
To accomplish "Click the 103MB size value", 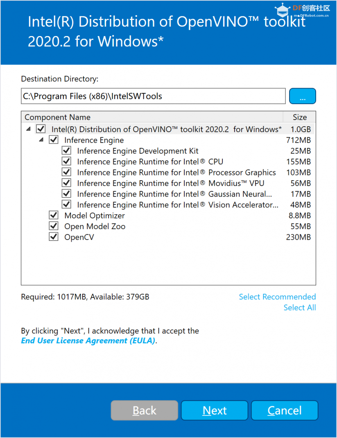I will point(299,172).
